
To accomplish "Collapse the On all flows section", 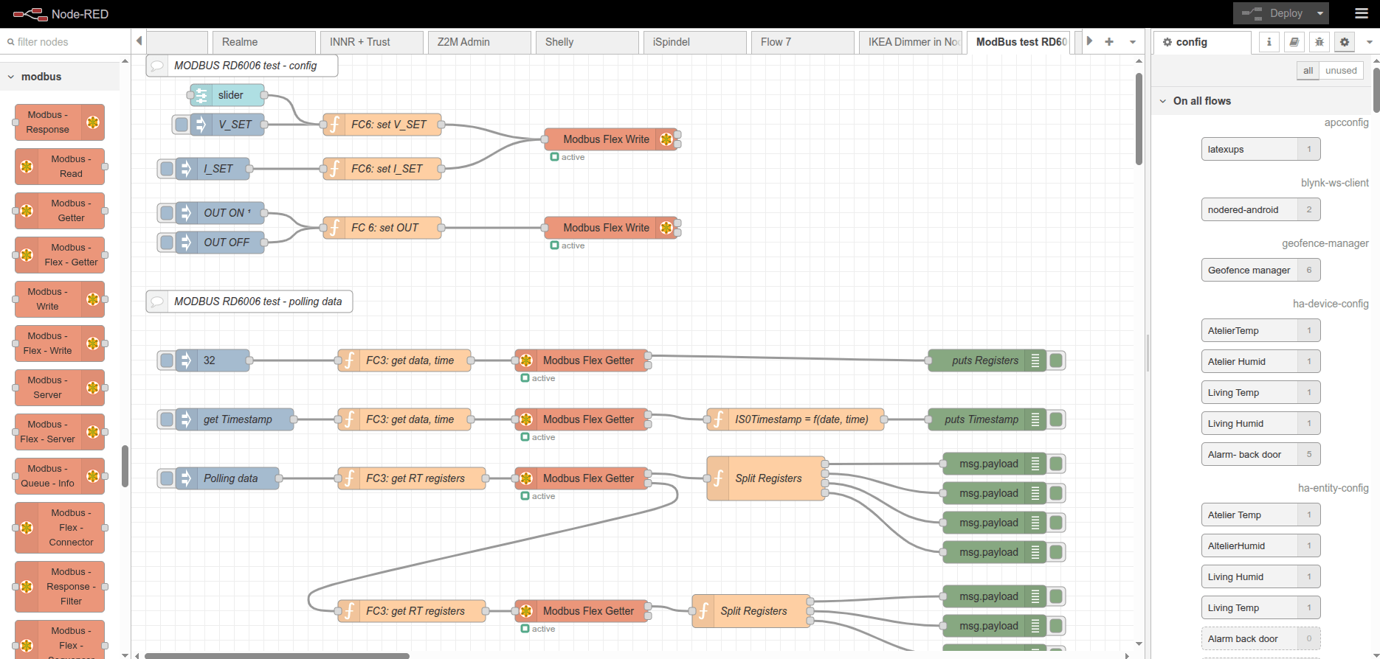I will coord(1163,101).
